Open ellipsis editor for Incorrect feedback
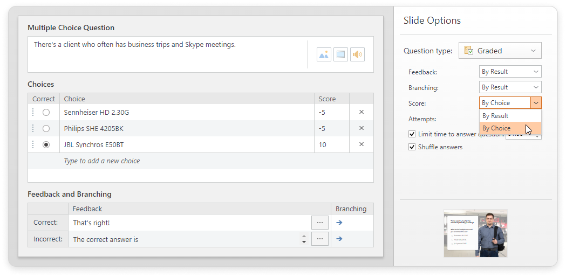This screenshot has width=566, height=277. [x=320, y=238]
